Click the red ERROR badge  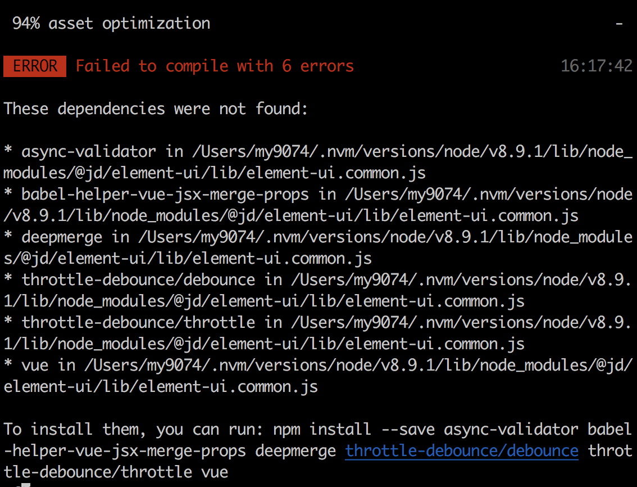[x=35, y=66]
